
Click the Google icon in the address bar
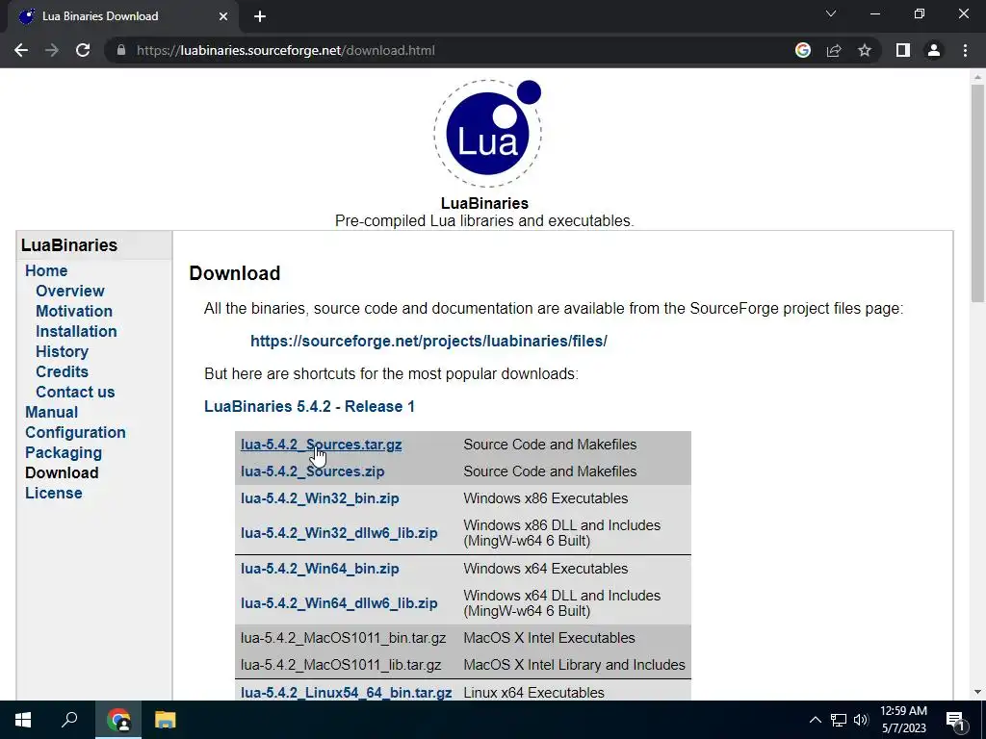point(802,50)
